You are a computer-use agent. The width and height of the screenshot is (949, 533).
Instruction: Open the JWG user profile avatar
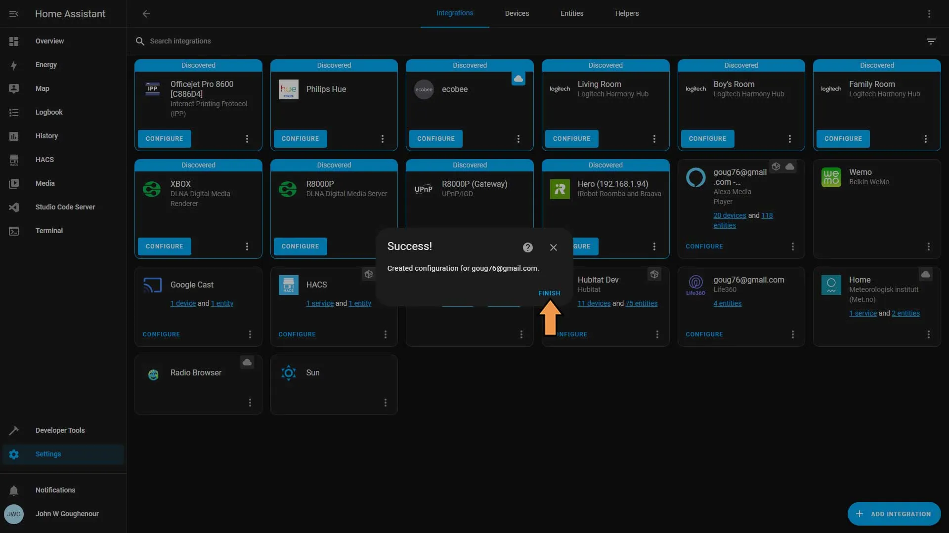[14, 514]
